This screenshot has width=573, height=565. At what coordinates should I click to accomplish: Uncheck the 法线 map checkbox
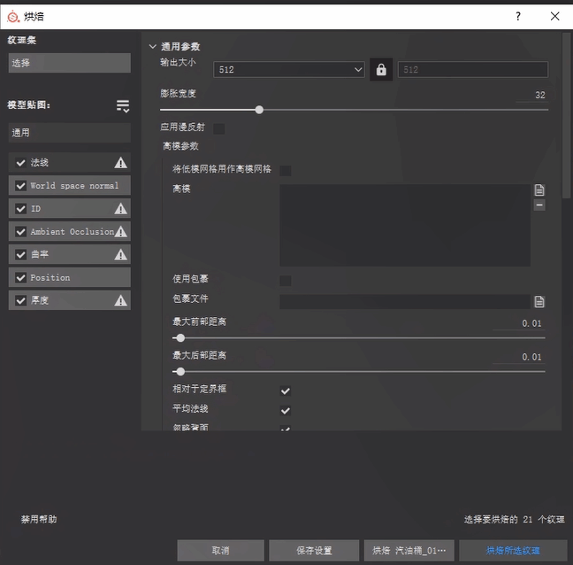pyautogui.click(x=21, y=162)
